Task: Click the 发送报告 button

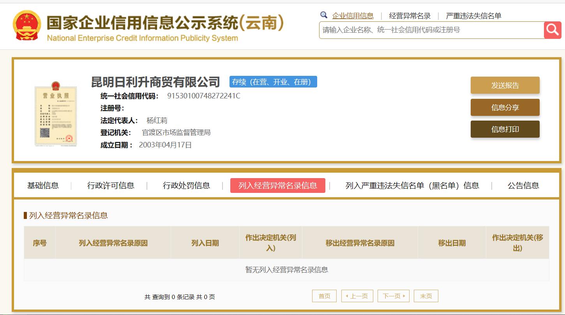Action: click(505, 85)
